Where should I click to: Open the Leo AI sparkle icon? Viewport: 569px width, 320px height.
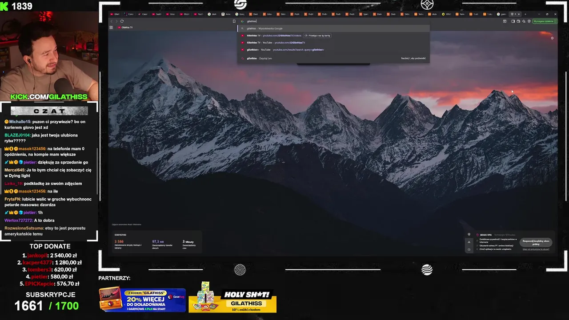(x=524, y=21)
